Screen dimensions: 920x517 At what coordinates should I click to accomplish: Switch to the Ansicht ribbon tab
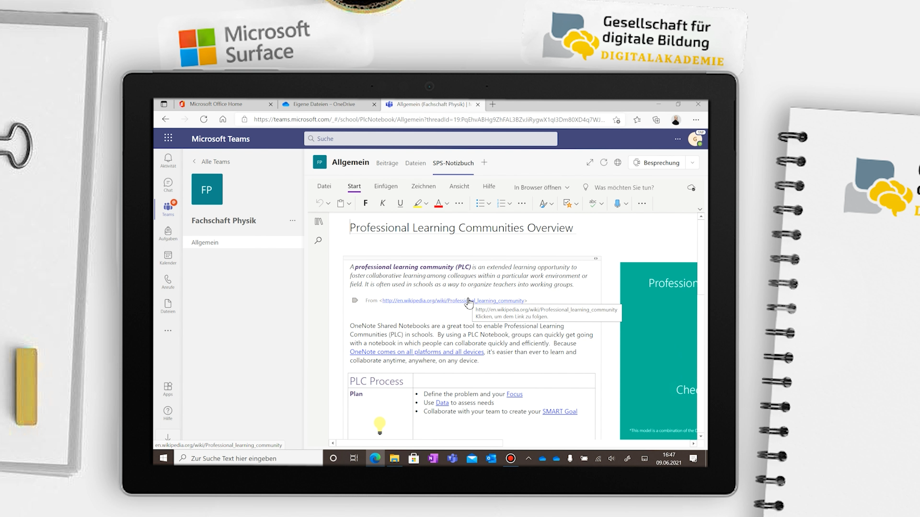click(459, 186)
